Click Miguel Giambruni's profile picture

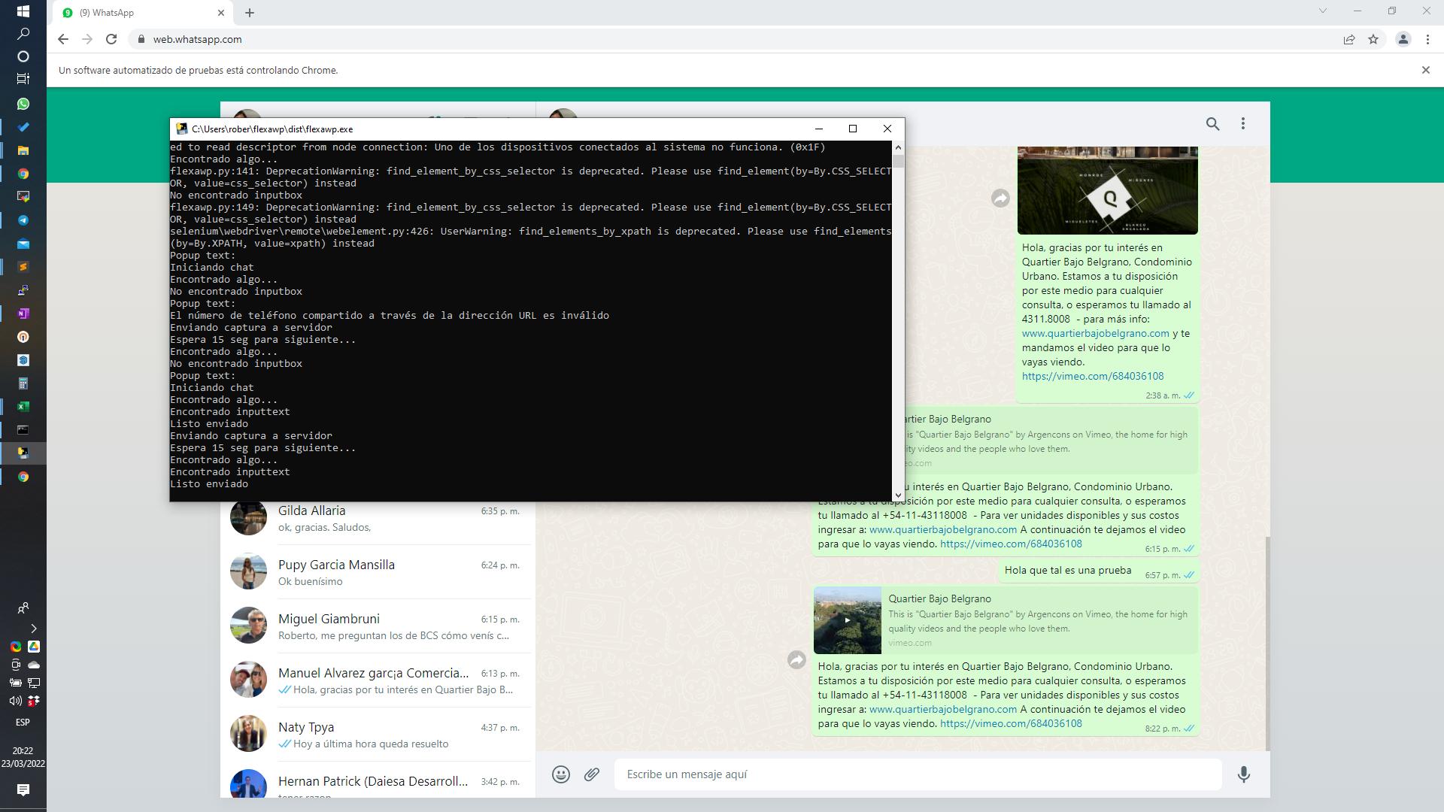pos(248,626)
